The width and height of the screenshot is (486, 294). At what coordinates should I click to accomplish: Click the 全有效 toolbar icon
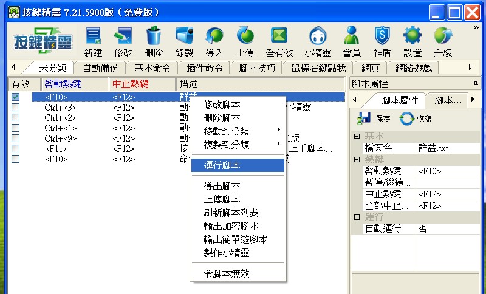[x=279, y=35]
